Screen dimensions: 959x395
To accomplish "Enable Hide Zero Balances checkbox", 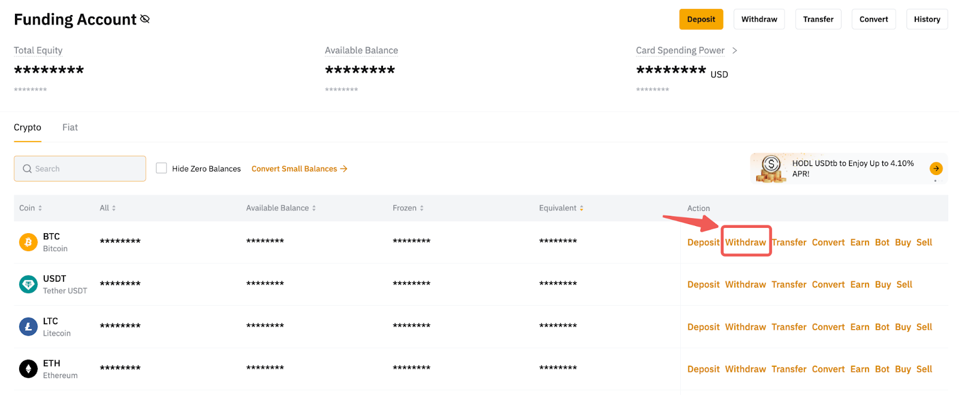I will [161, 168].
